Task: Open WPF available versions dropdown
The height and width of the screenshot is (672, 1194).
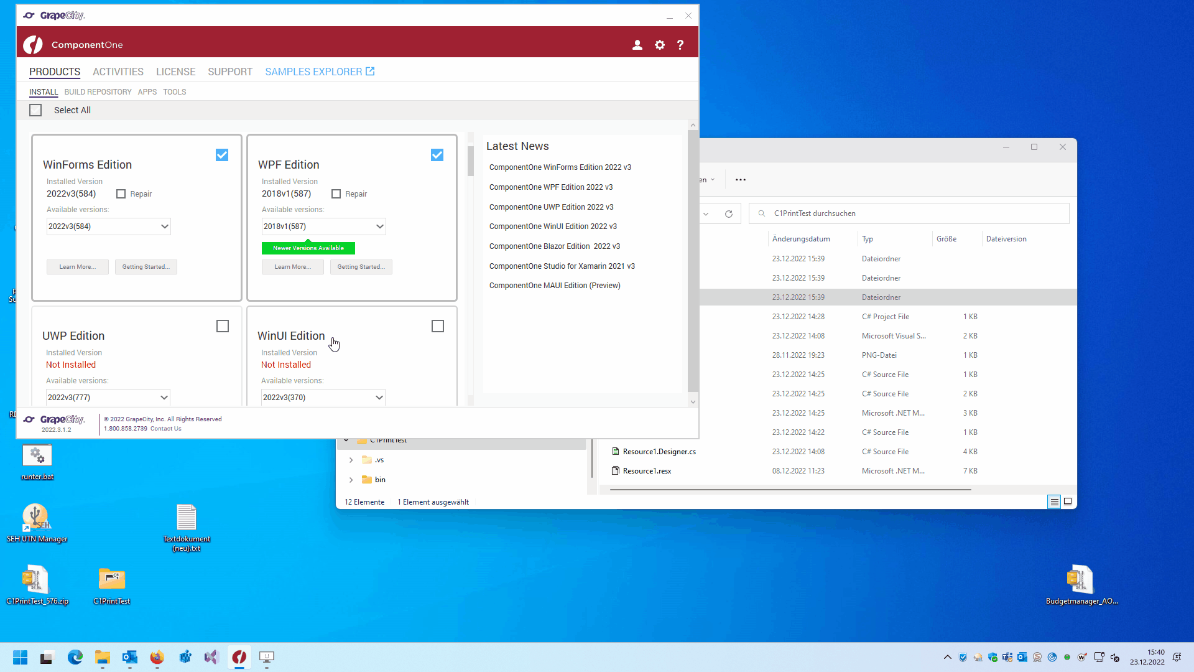Action: click(324, 226)
